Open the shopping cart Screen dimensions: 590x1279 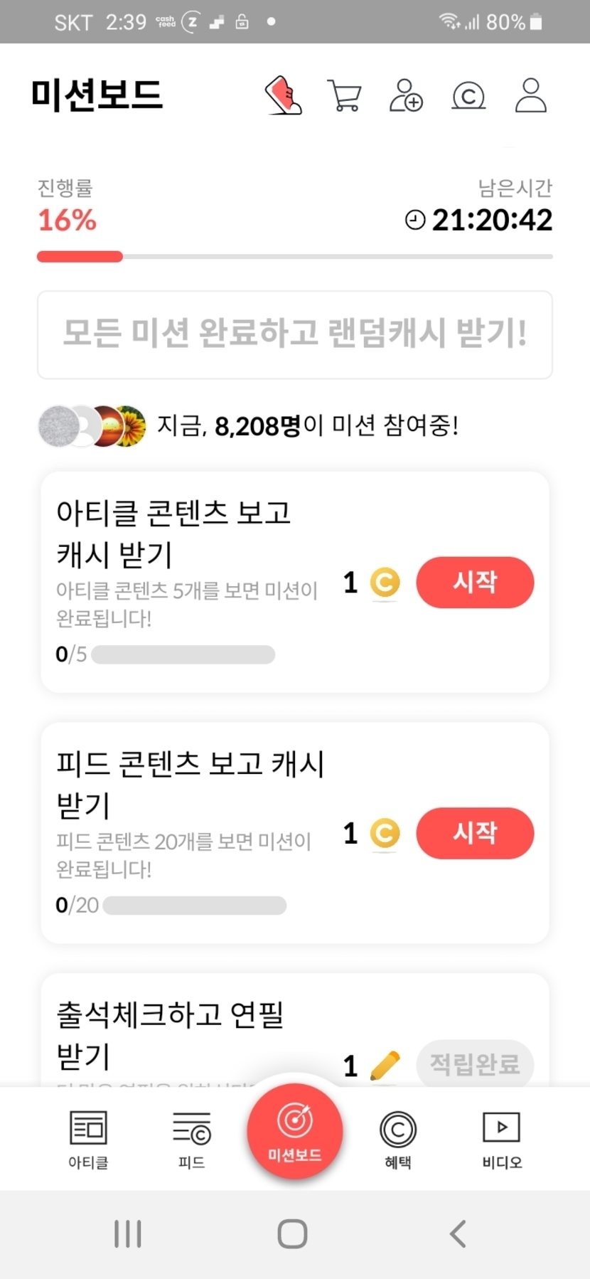[345, 96]
